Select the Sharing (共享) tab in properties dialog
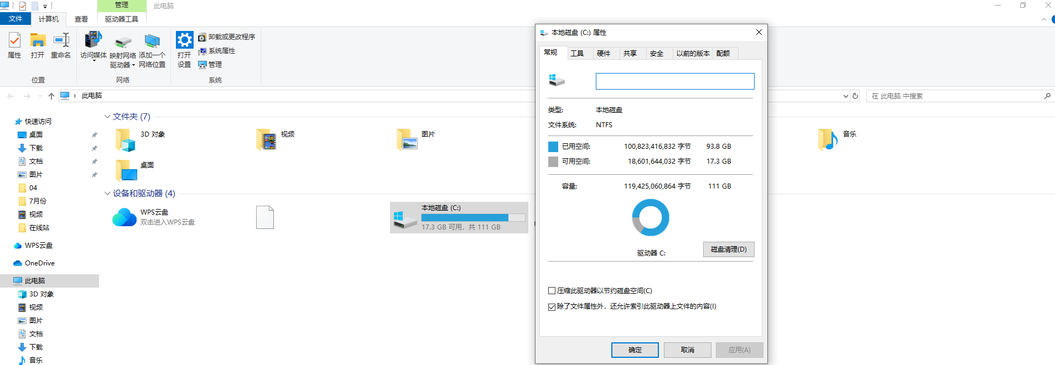 pos(630,54)
